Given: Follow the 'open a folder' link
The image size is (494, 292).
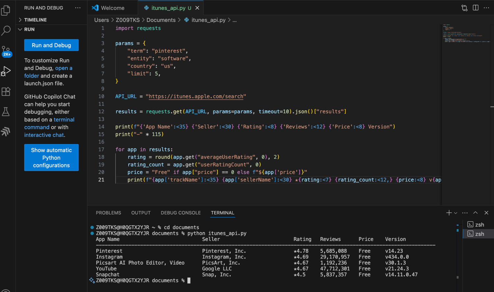Looking at the screenshot, I should (x=48, y=72).
